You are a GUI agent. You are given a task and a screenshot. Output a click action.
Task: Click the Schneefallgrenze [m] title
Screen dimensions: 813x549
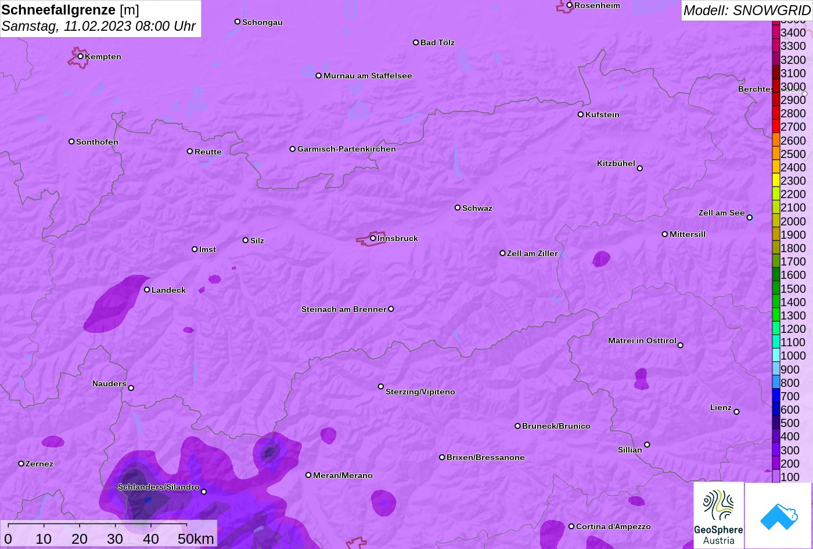(x=70, y=9)
